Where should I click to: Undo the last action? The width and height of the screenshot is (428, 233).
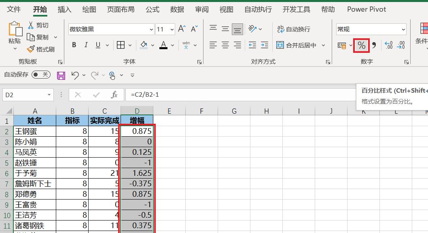point(75,75)
